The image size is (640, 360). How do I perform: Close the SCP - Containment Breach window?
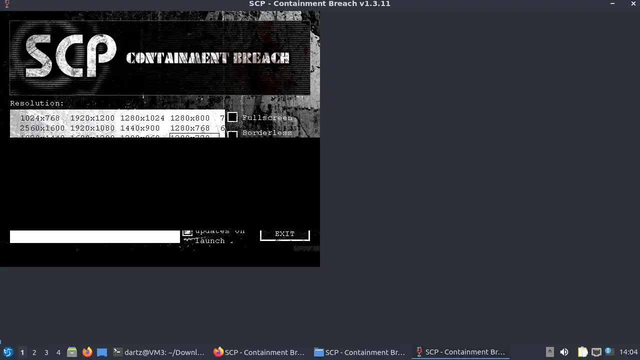click(634, 3)
